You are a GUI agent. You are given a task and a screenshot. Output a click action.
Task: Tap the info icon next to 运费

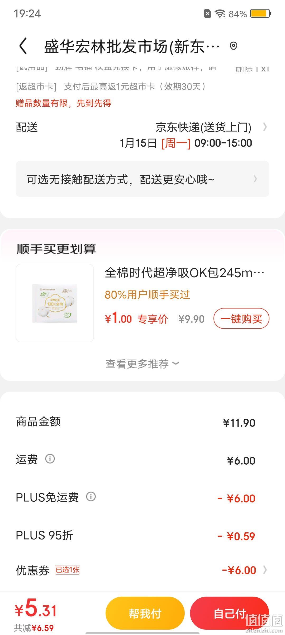pyautogui.click(x=50, y=459)
